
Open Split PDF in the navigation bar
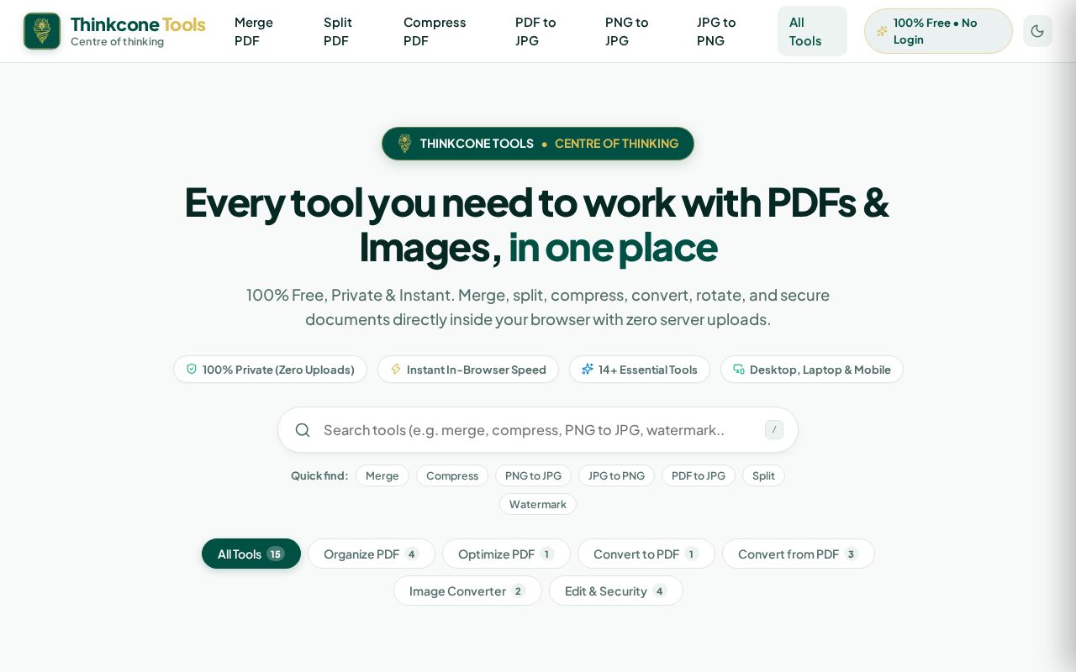[x=338, y=31]
